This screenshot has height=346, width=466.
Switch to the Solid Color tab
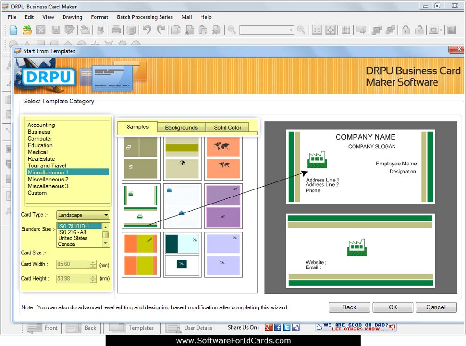point(227,127)
